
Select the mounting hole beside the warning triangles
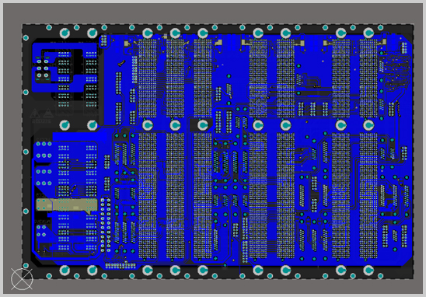click(65, 125)
